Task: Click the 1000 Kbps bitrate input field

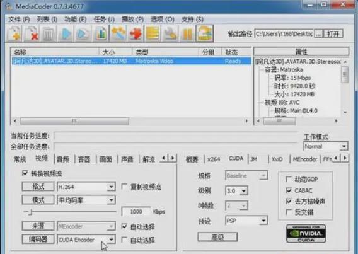Action: click(x=136, y=212)
